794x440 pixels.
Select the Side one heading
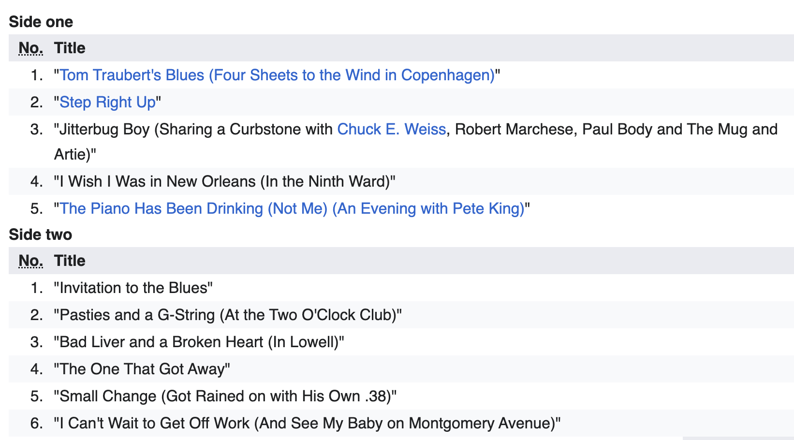pos(41,22)
